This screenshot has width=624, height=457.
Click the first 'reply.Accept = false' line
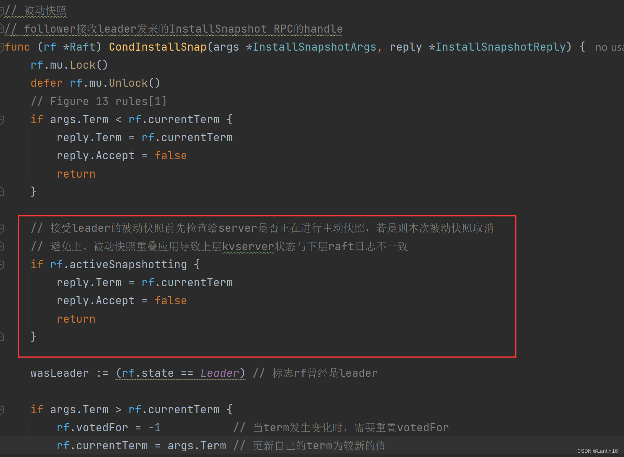[122, 155]
